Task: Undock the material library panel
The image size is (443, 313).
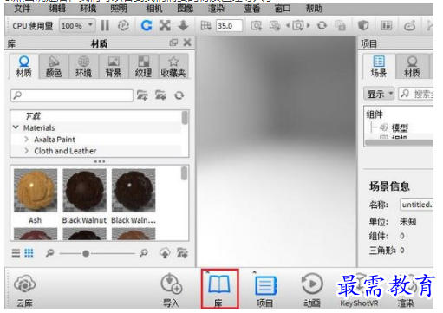Action: 173,42
